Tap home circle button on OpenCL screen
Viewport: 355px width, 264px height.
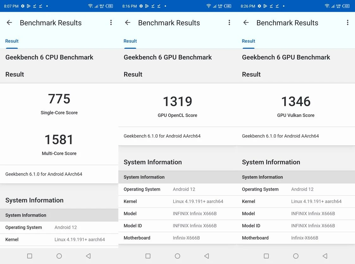coord(177,256)
